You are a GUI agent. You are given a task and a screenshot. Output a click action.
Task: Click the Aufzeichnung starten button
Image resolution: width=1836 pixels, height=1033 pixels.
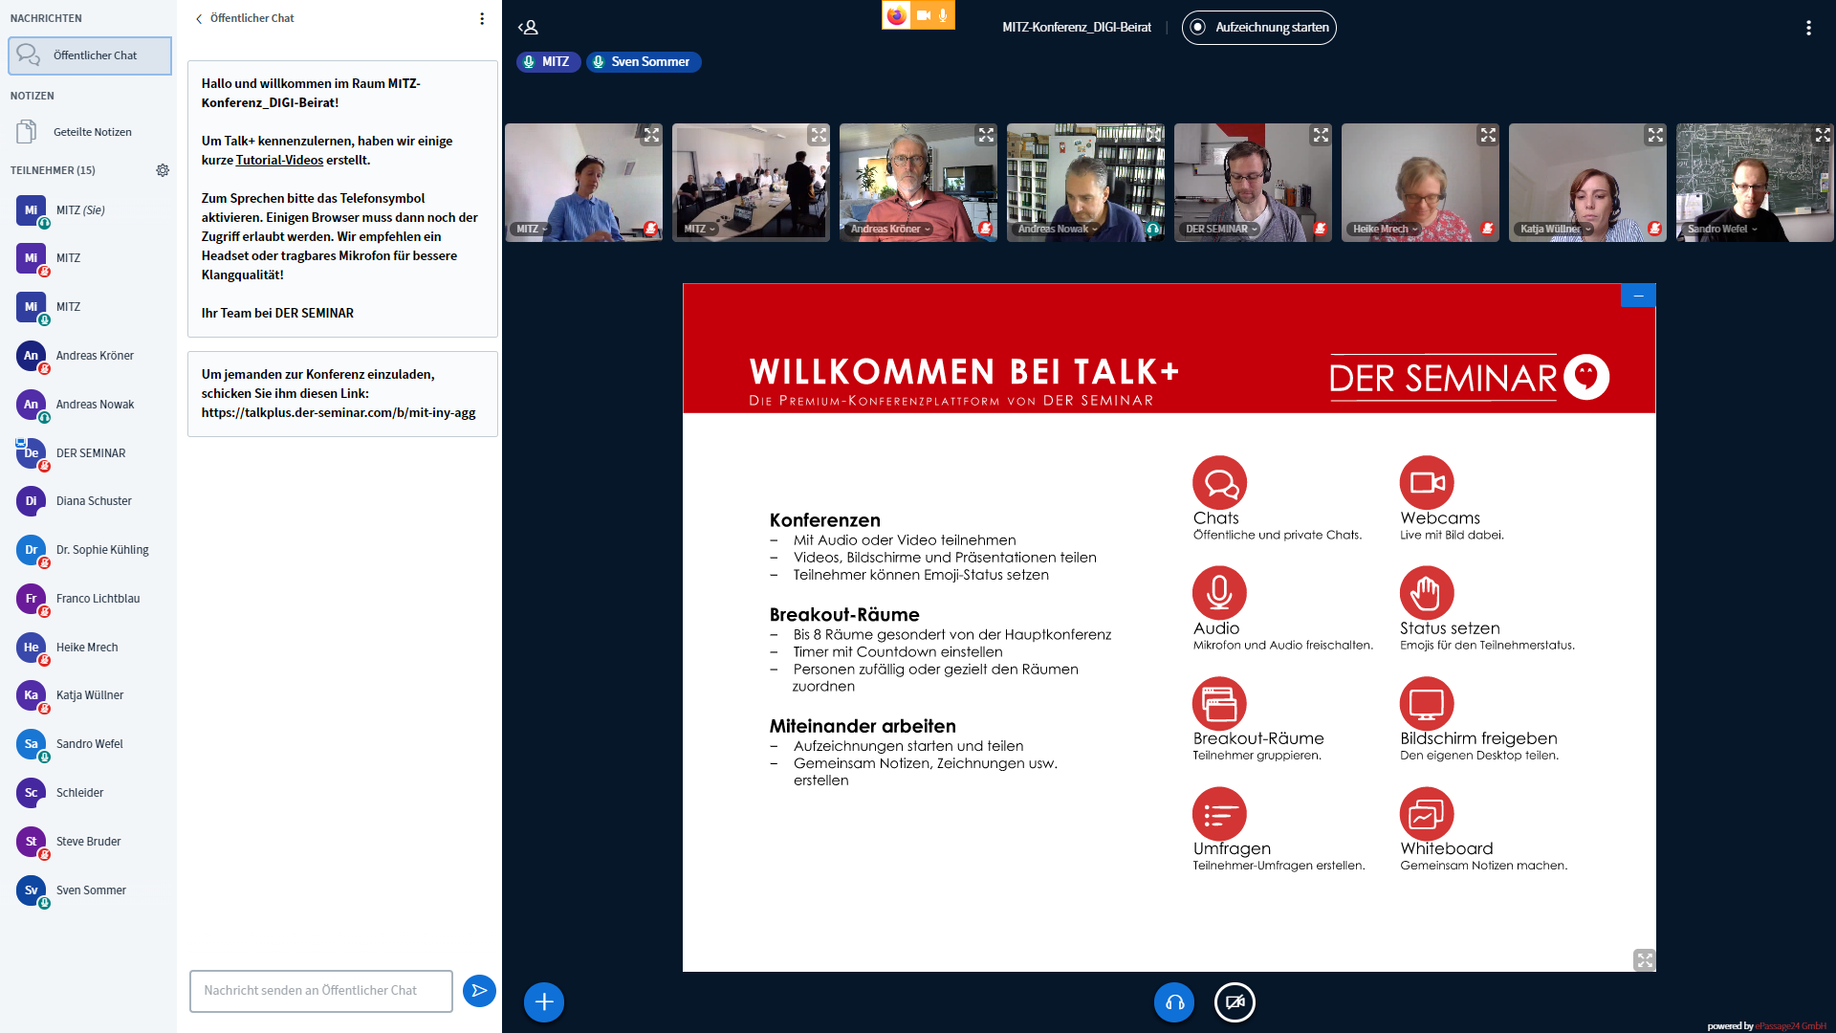(x=1259, y=28)
